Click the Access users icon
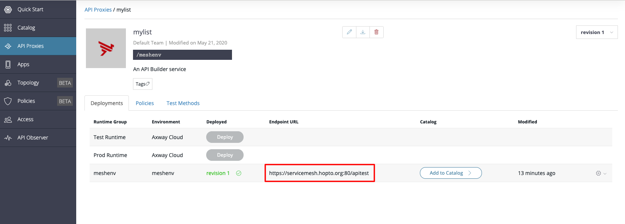Image resolution: width=625 pixels, height=224 pixels. (8, 119)
